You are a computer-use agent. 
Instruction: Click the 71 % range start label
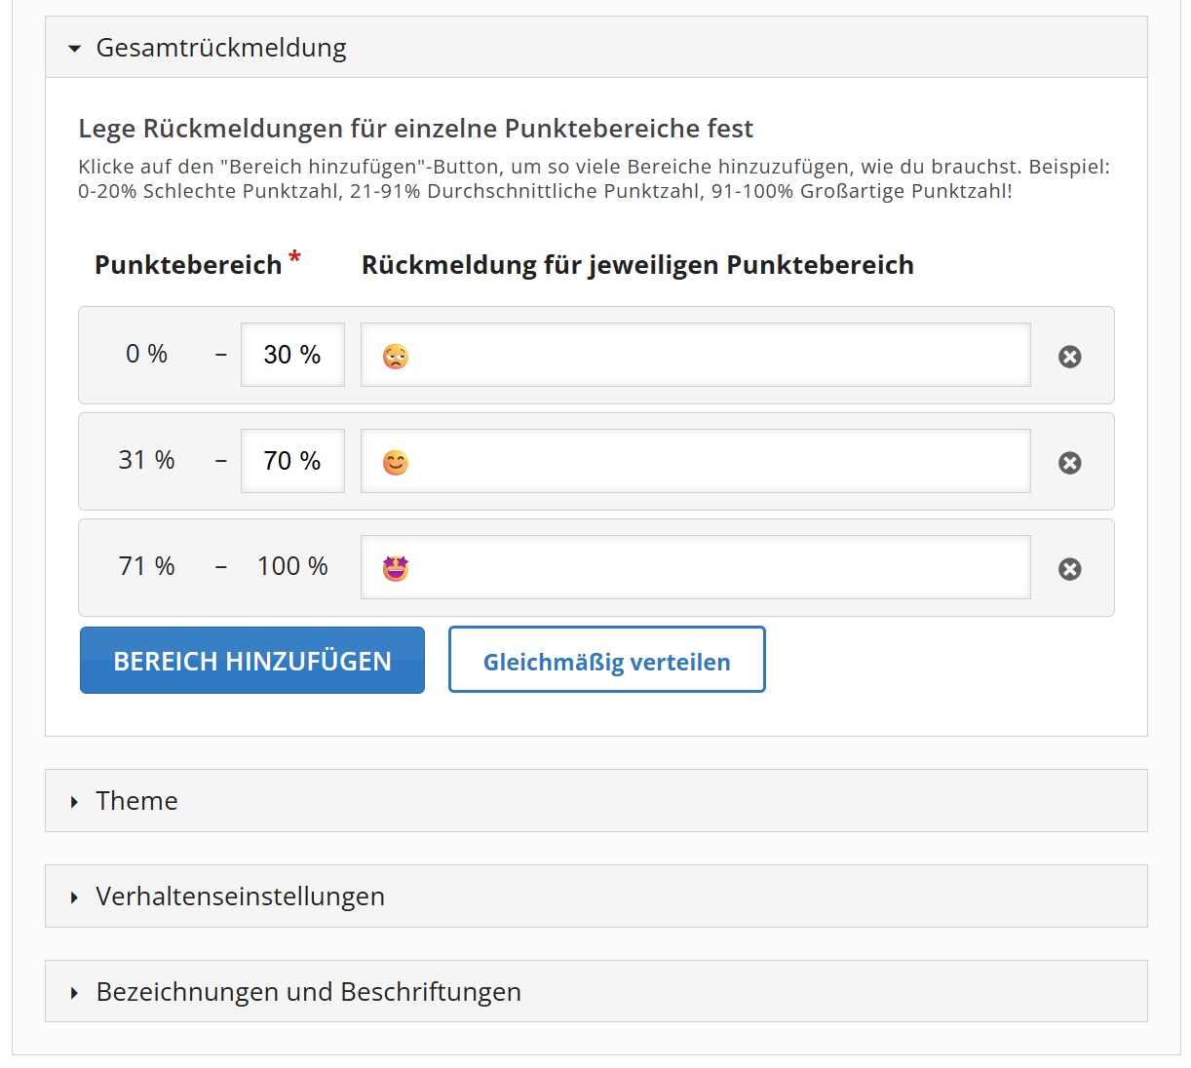coord(146,566)
